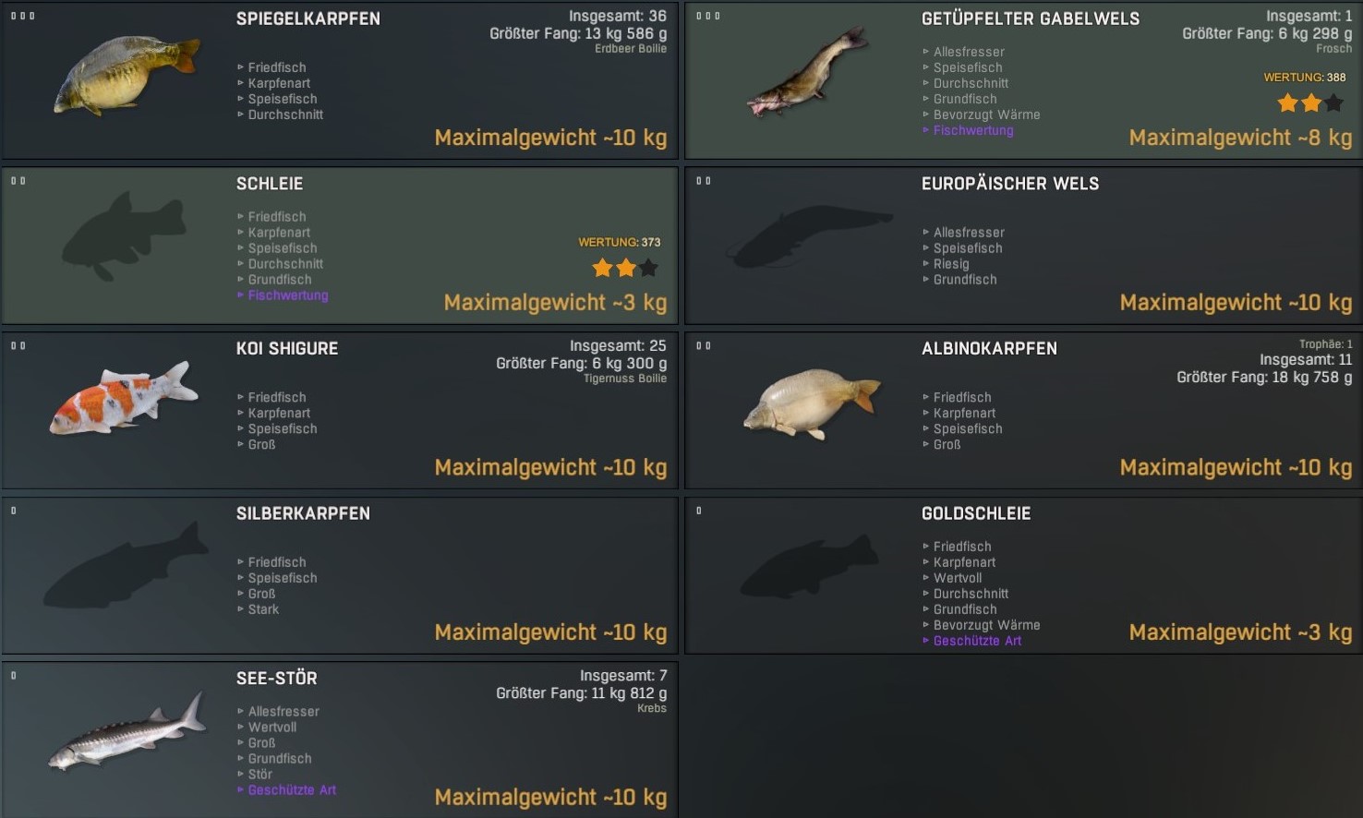Select the EUROPÄISCHER WELS heading
Viewport: 1363px width, 818px height.
coord(1010,184)
